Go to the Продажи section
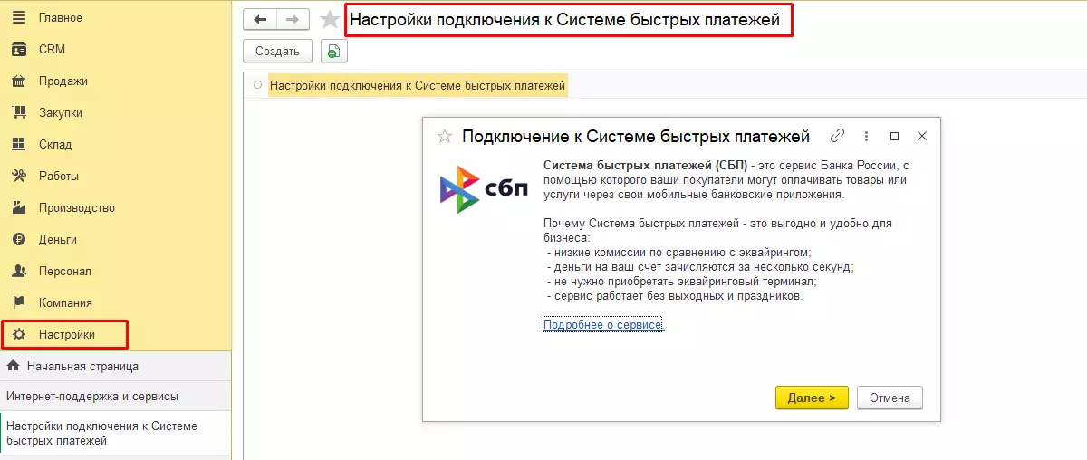This screenshot has width=1087, height=460. pyautogui.click(x=63, y=81)
